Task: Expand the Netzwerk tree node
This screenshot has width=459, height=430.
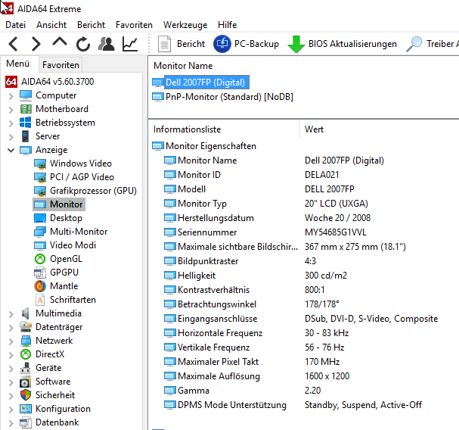Action: pyautogui.click(x=11, y=341)
